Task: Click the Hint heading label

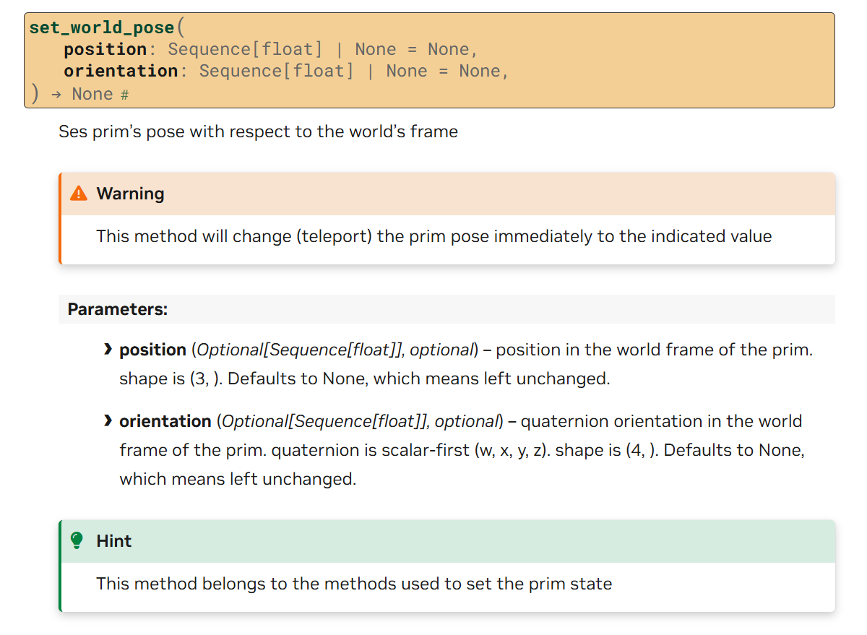Action: 114,541
